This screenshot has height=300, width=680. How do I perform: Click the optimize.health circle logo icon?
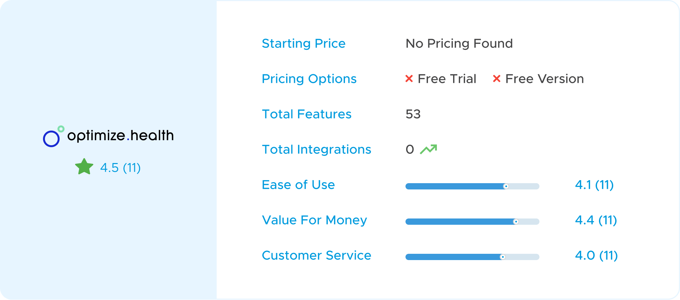coord(53,136)
